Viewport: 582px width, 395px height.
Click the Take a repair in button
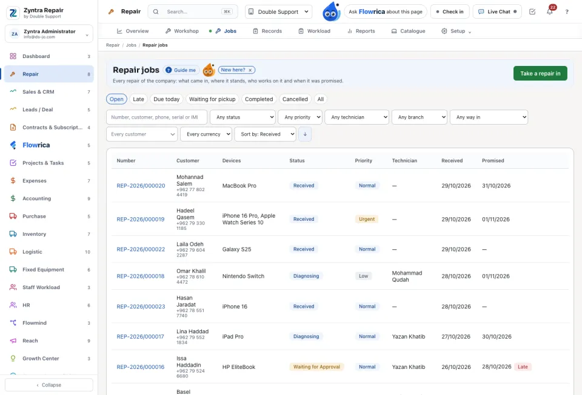point(540,73)
